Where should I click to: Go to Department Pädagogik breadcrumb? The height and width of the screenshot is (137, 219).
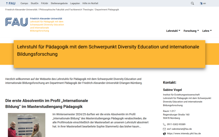pyautogui.click(x=107, y=9)
